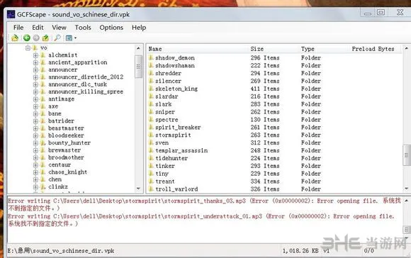The width and height of the screenshot is (411, 258).
Task: Select the chaos_knight folder in tree
Action: 67,172
